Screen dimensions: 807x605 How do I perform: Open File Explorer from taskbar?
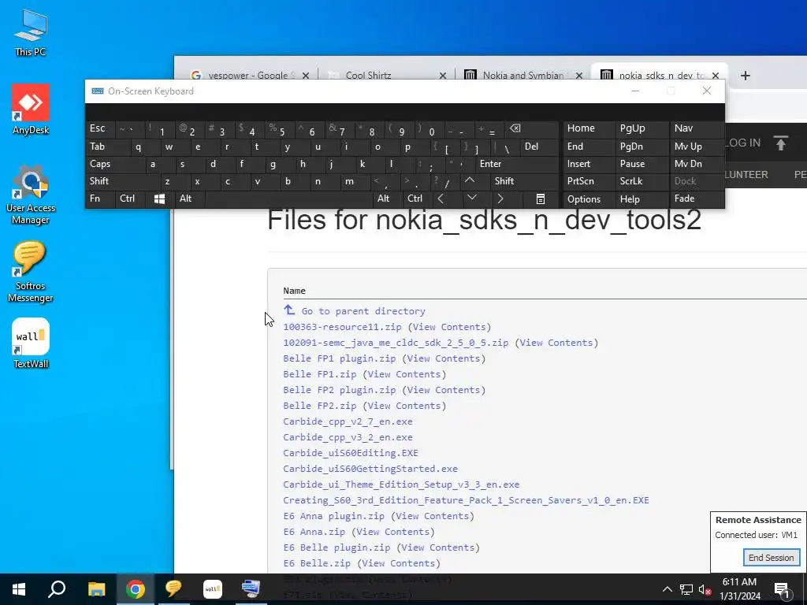96,589
